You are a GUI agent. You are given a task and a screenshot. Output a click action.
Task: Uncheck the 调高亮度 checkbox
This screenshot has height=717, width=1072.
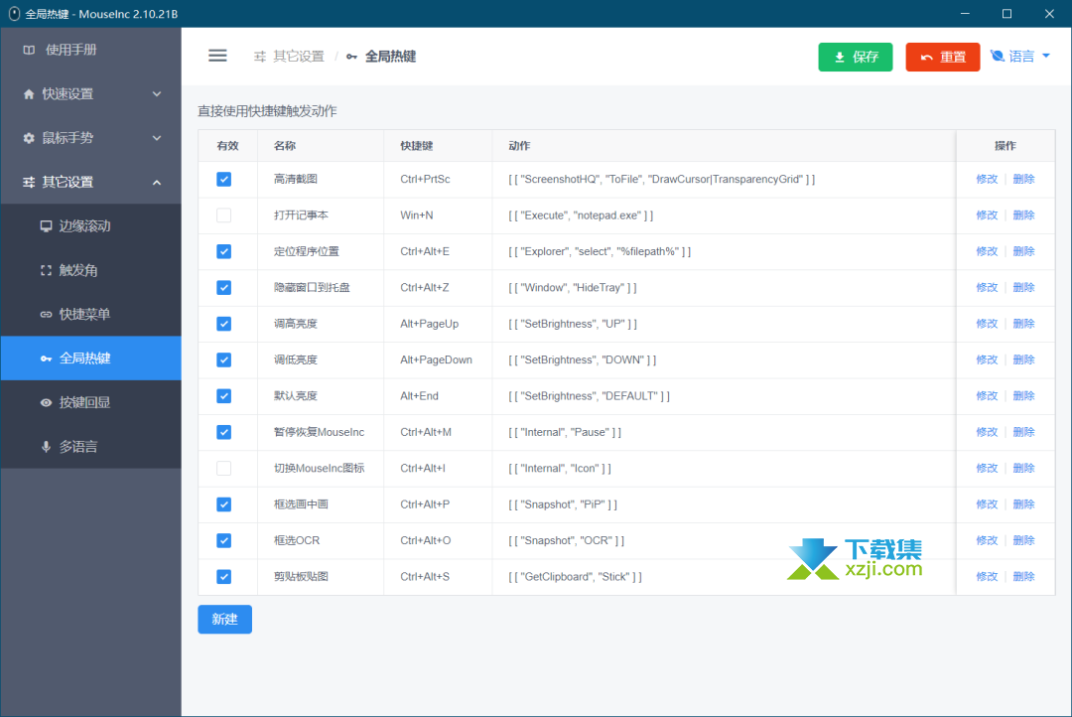point(223,324)
